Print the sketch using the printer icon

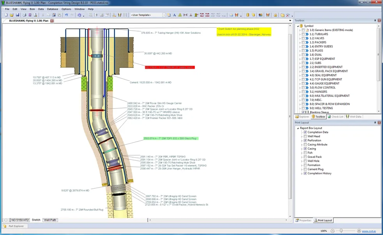(24, 15)
